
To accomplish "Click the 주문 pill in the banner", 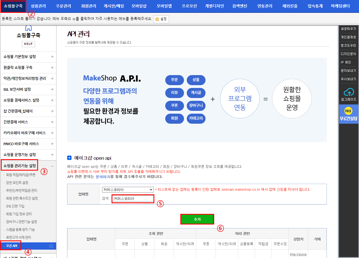I will (x=174, y=80).
